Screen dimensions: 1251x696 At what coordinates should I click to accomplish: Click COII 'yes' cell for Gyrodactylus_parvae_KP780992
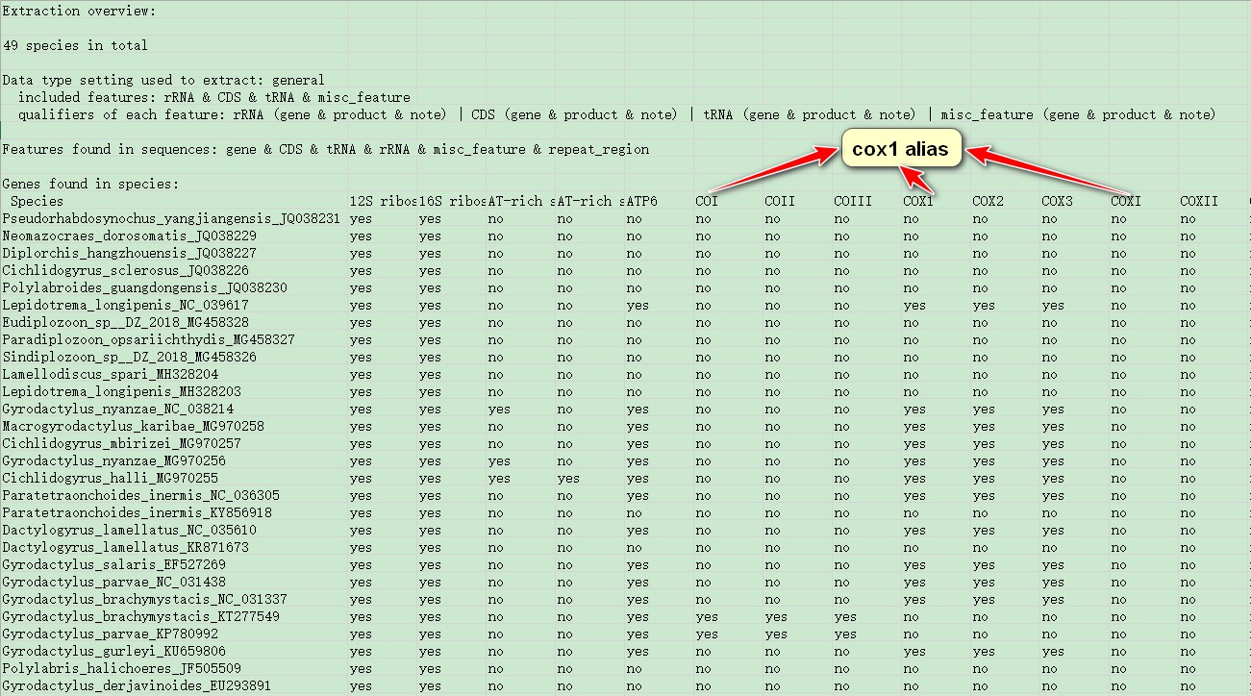(x=776, y=634)
